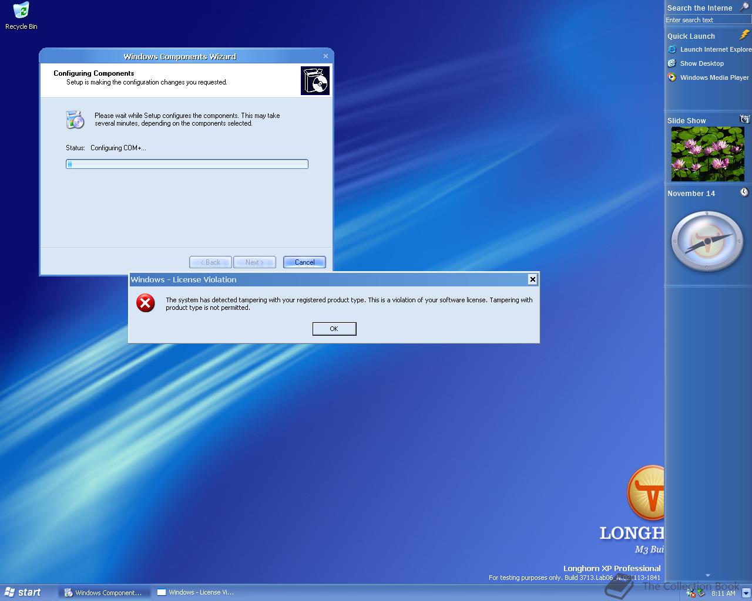Viewport: 752px width, 601px height.
Task: Click the setup disc icon beside the wait message
Action: (x=75, y=119)
